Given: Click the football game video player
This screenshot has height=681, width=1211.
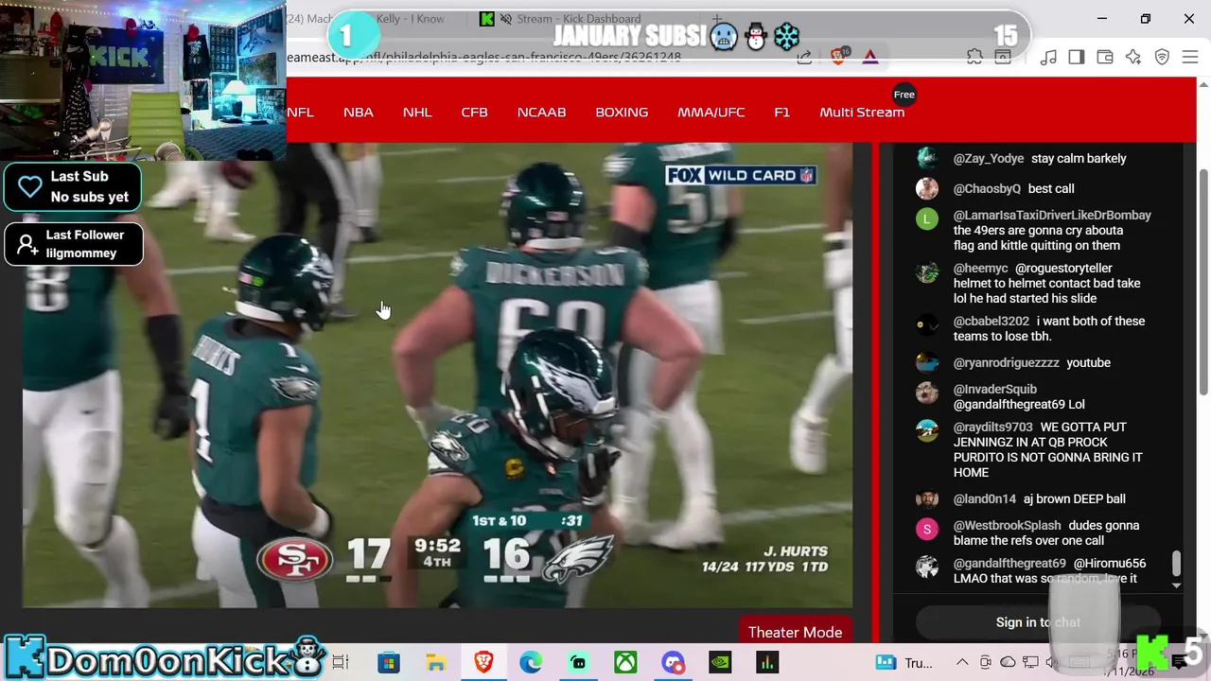Looking at the screenshot, I should pyautogui.click(x=437, y=375).
